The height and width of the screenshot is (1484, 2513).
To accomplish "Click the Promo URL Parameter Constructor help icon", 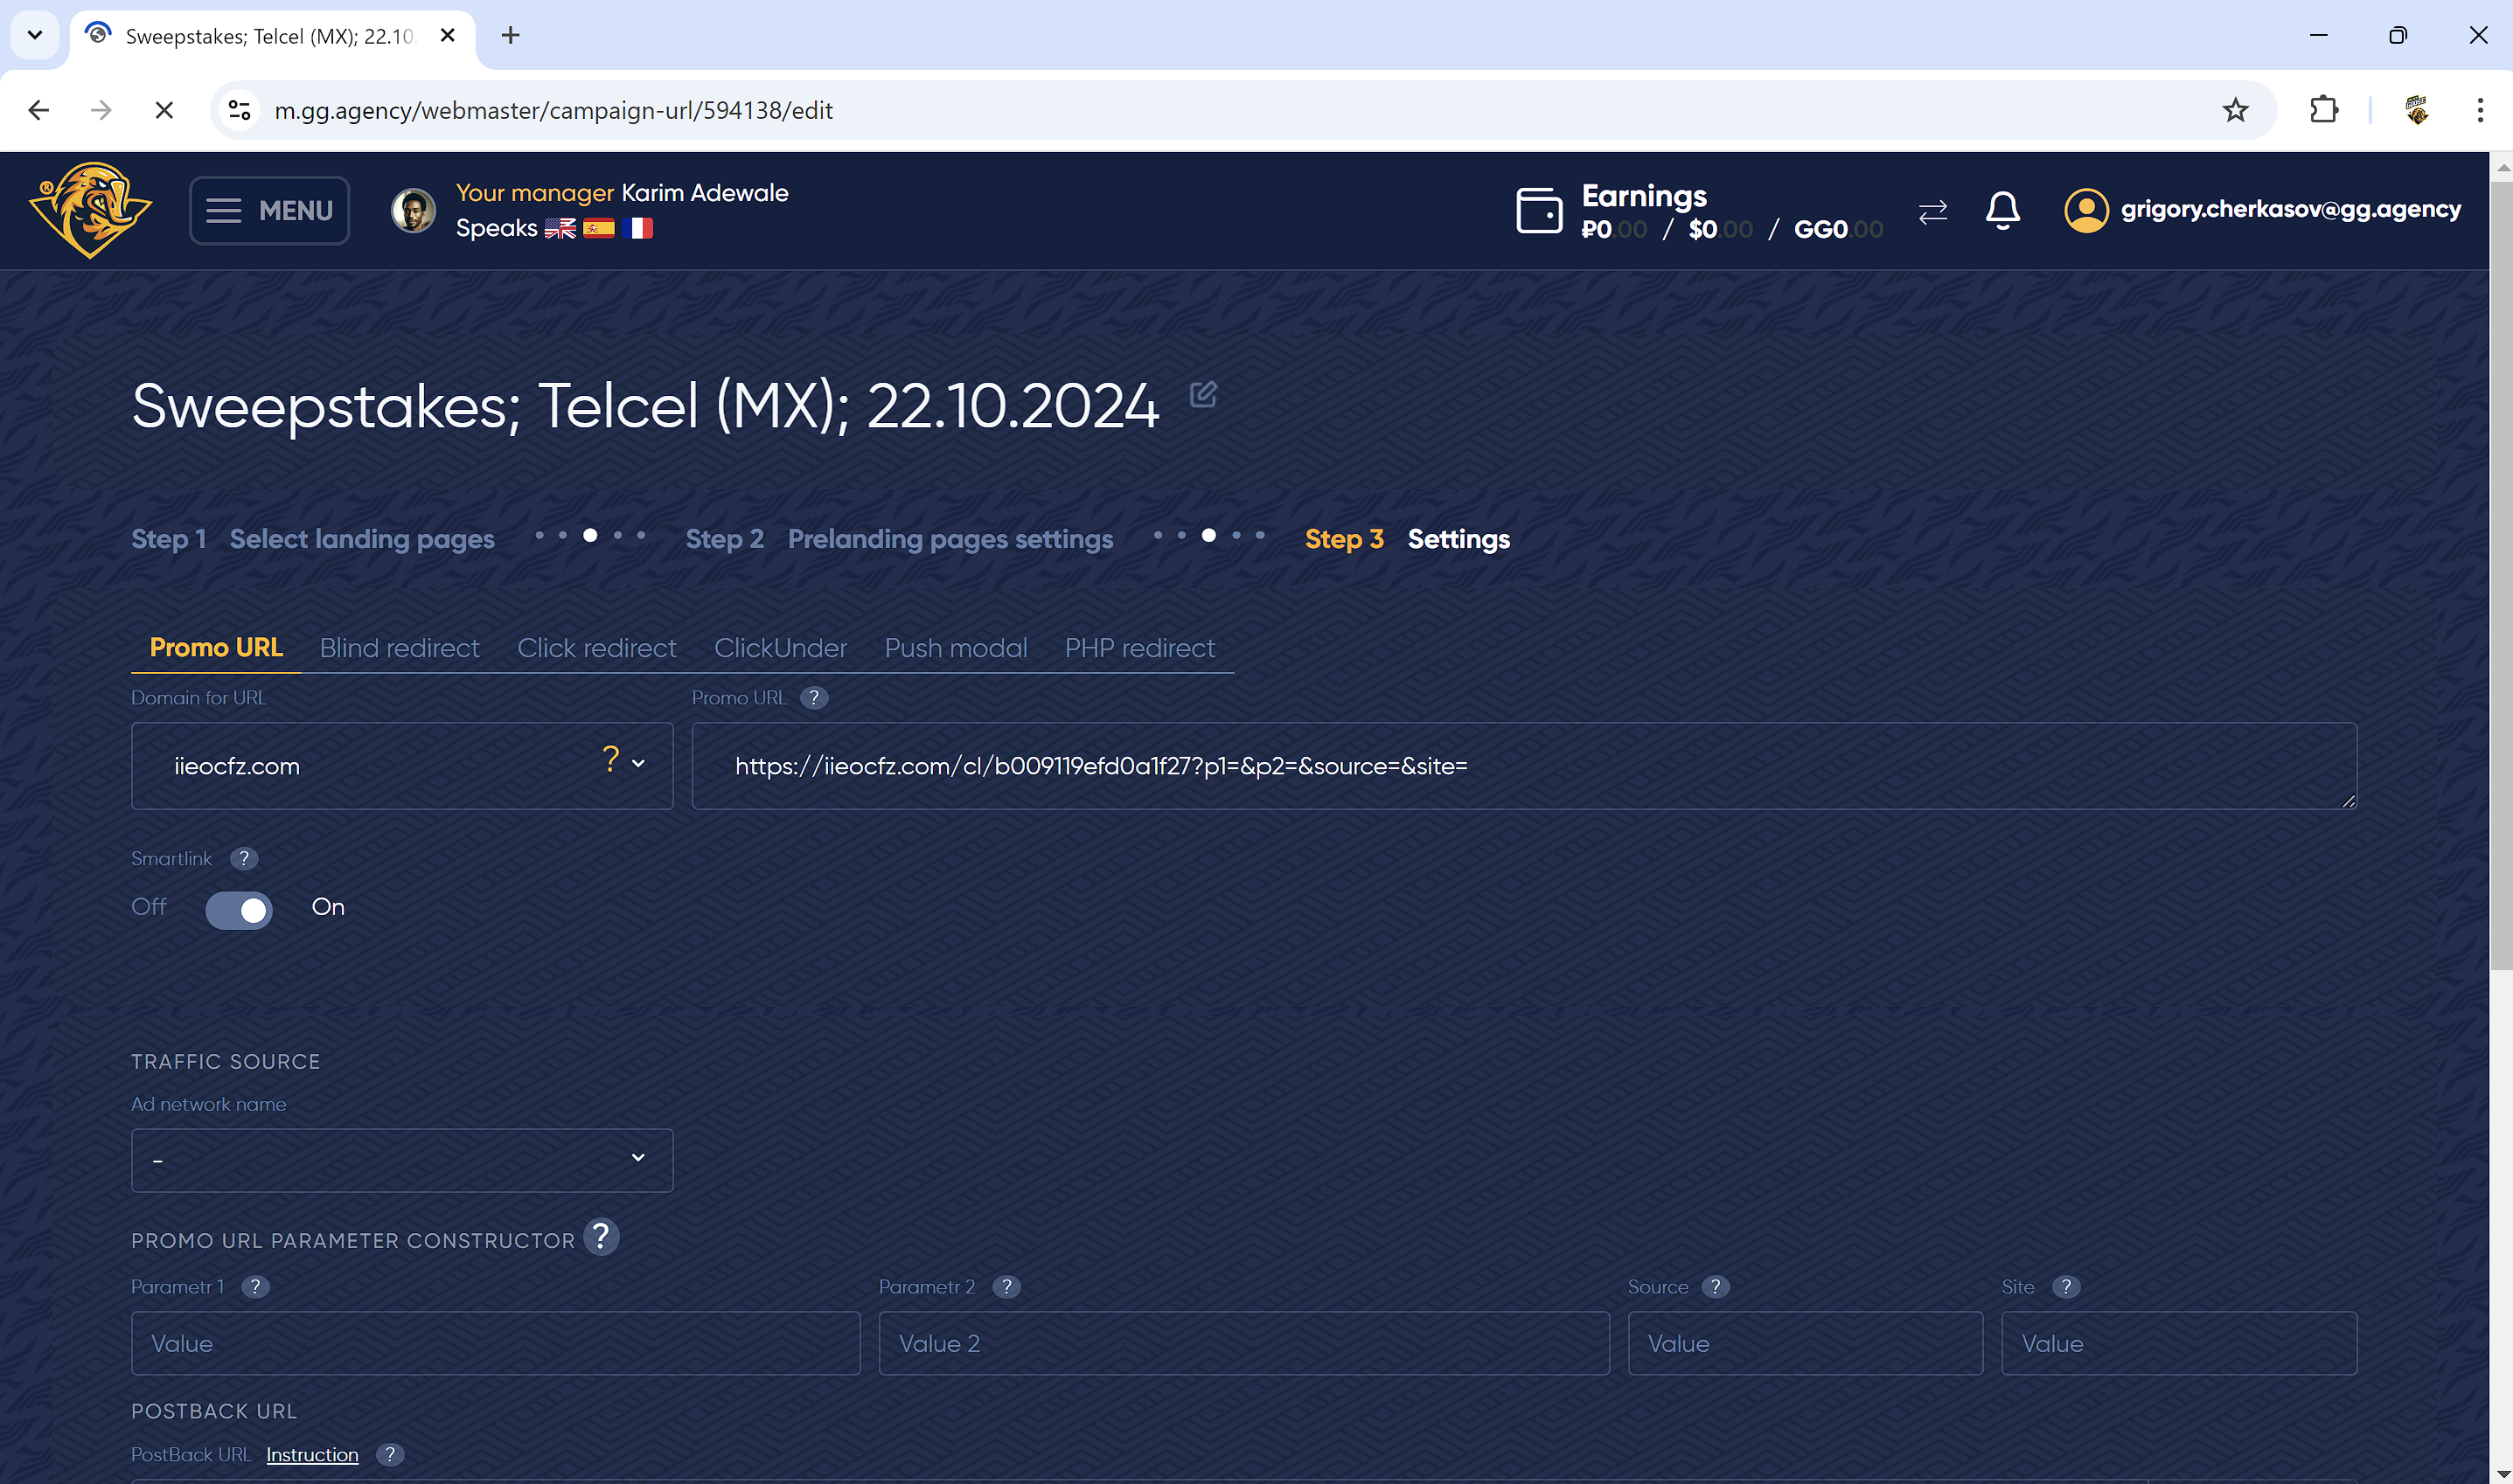I will 602,1237.
